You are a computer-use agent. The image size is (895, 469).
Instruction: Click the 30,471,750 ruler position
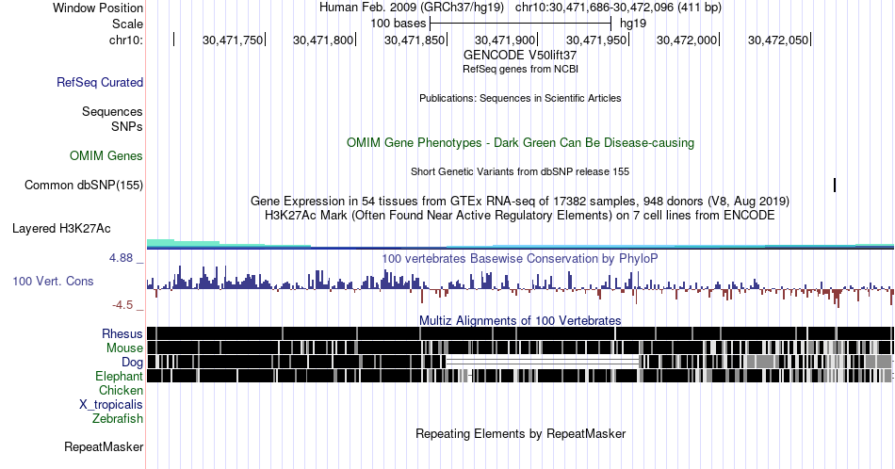coord(233,40)
